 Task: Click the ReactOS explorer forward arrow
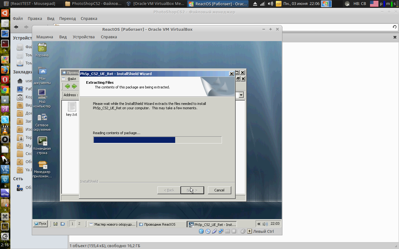pos(74,86)
